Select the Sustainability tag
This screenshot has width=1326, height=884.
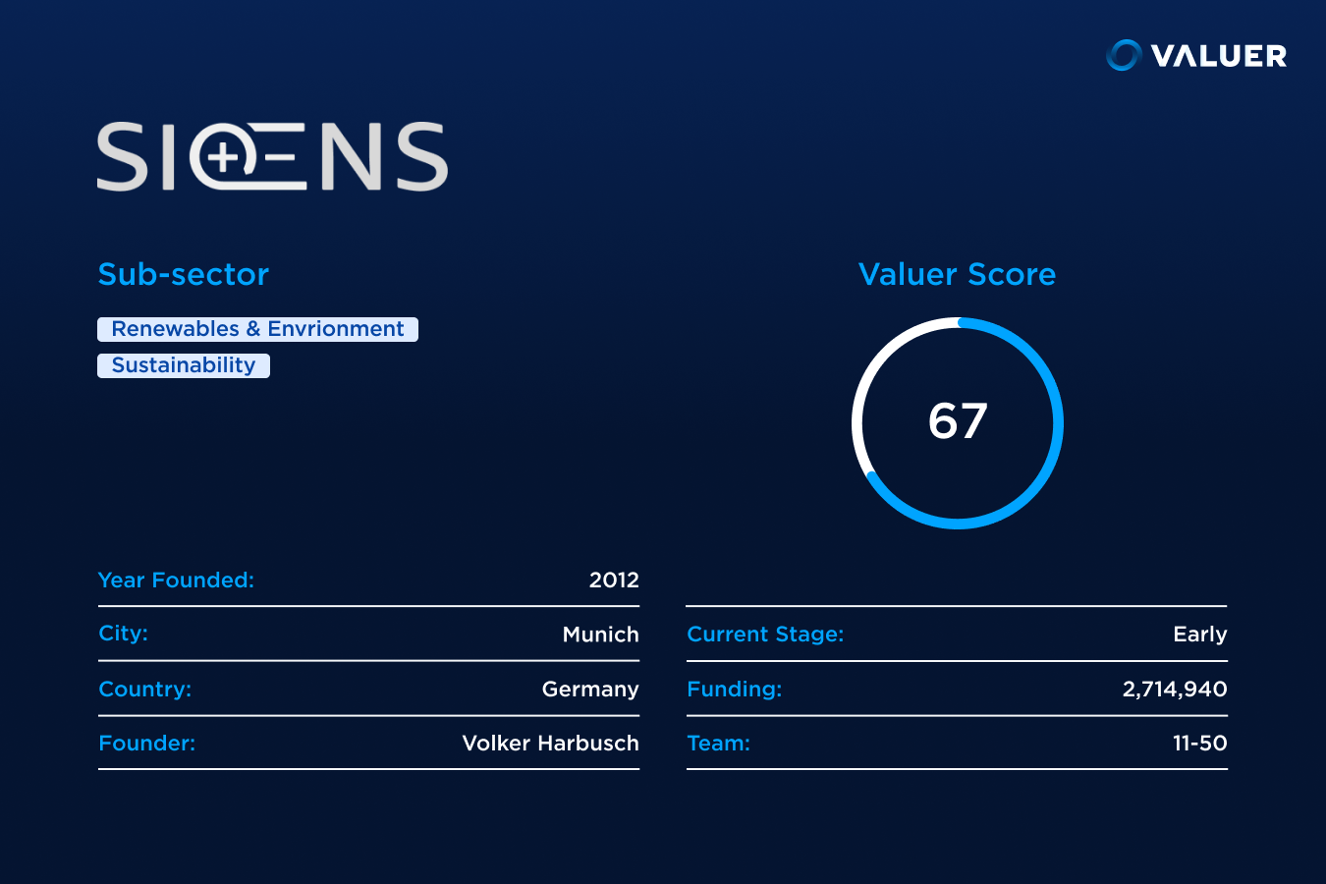coord(184,365)
